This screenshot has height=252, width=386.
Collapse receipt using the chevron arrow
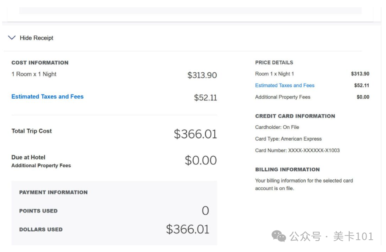12,38
